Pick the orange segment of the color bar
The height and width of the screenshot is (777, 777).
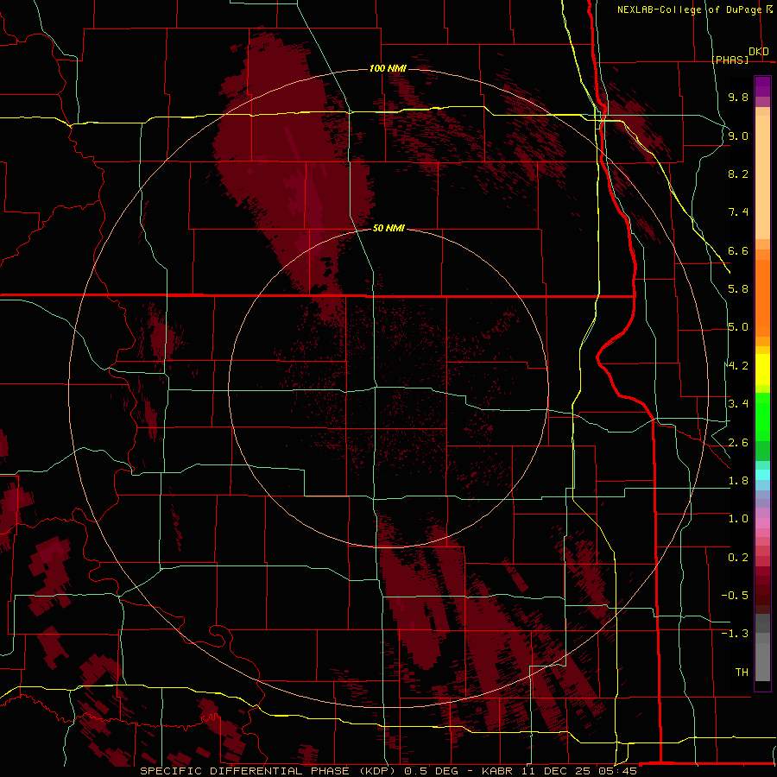tap(762, 297)
